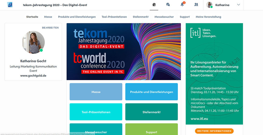Open Tool-Präsentationen navigation tab
This screenshot has width=263, height=135.
[114, 17]
